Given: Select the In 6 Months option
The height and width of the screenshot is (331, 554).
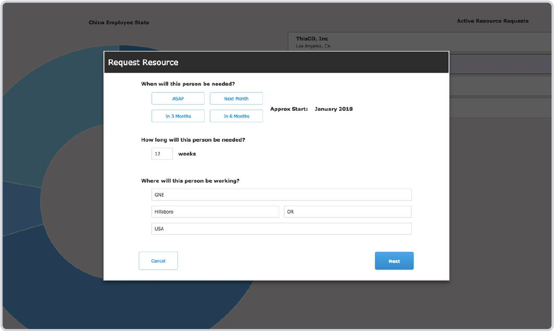Looking at the screenshot, I should pyautogui.click(x=236, y=117).
